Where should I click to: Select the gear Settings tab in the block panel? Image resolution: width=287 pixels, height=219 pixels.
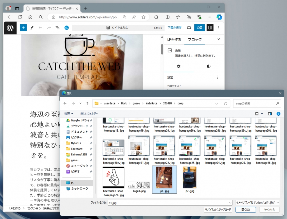pyautogui.click(x=179, y=66)
